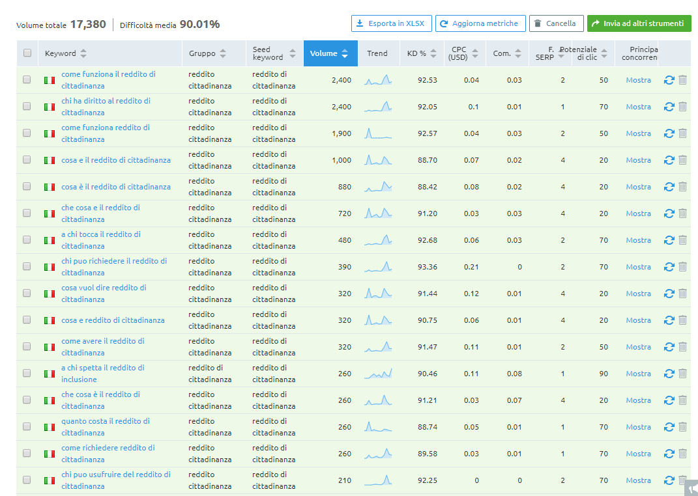The width and height of the screenshot is (698, 496).
Task: Open trend chart for 'a chi spetta il reddito di inclusione'
Action: pyautogui.click(x=378, y=374)
